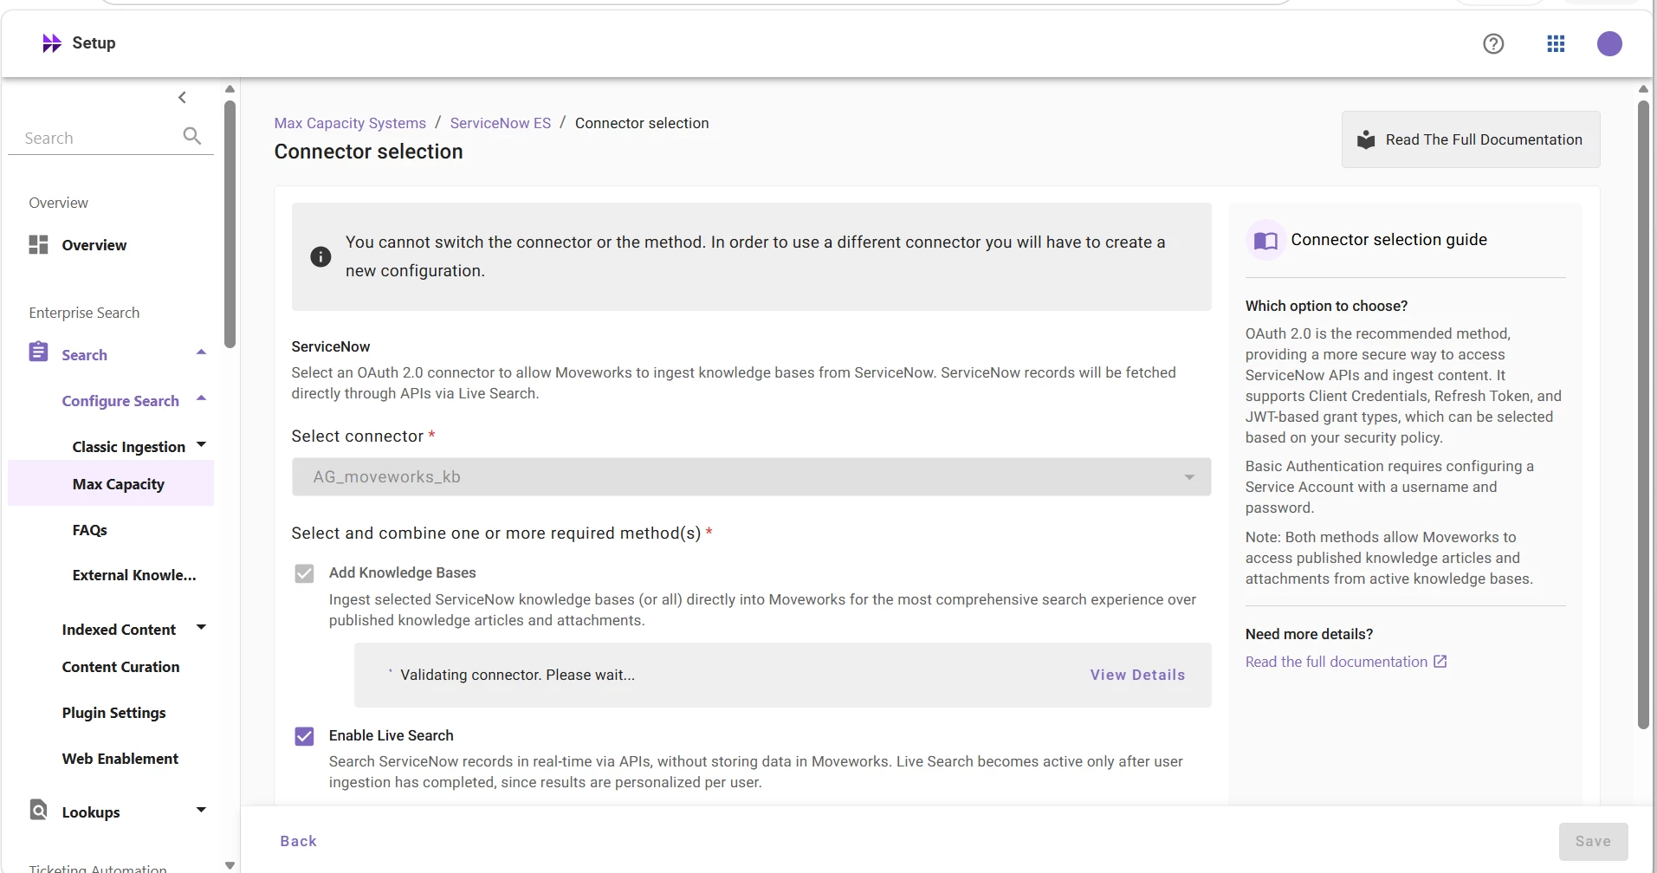Click the Lookups icon in sidebar

(x=38, y=810)
